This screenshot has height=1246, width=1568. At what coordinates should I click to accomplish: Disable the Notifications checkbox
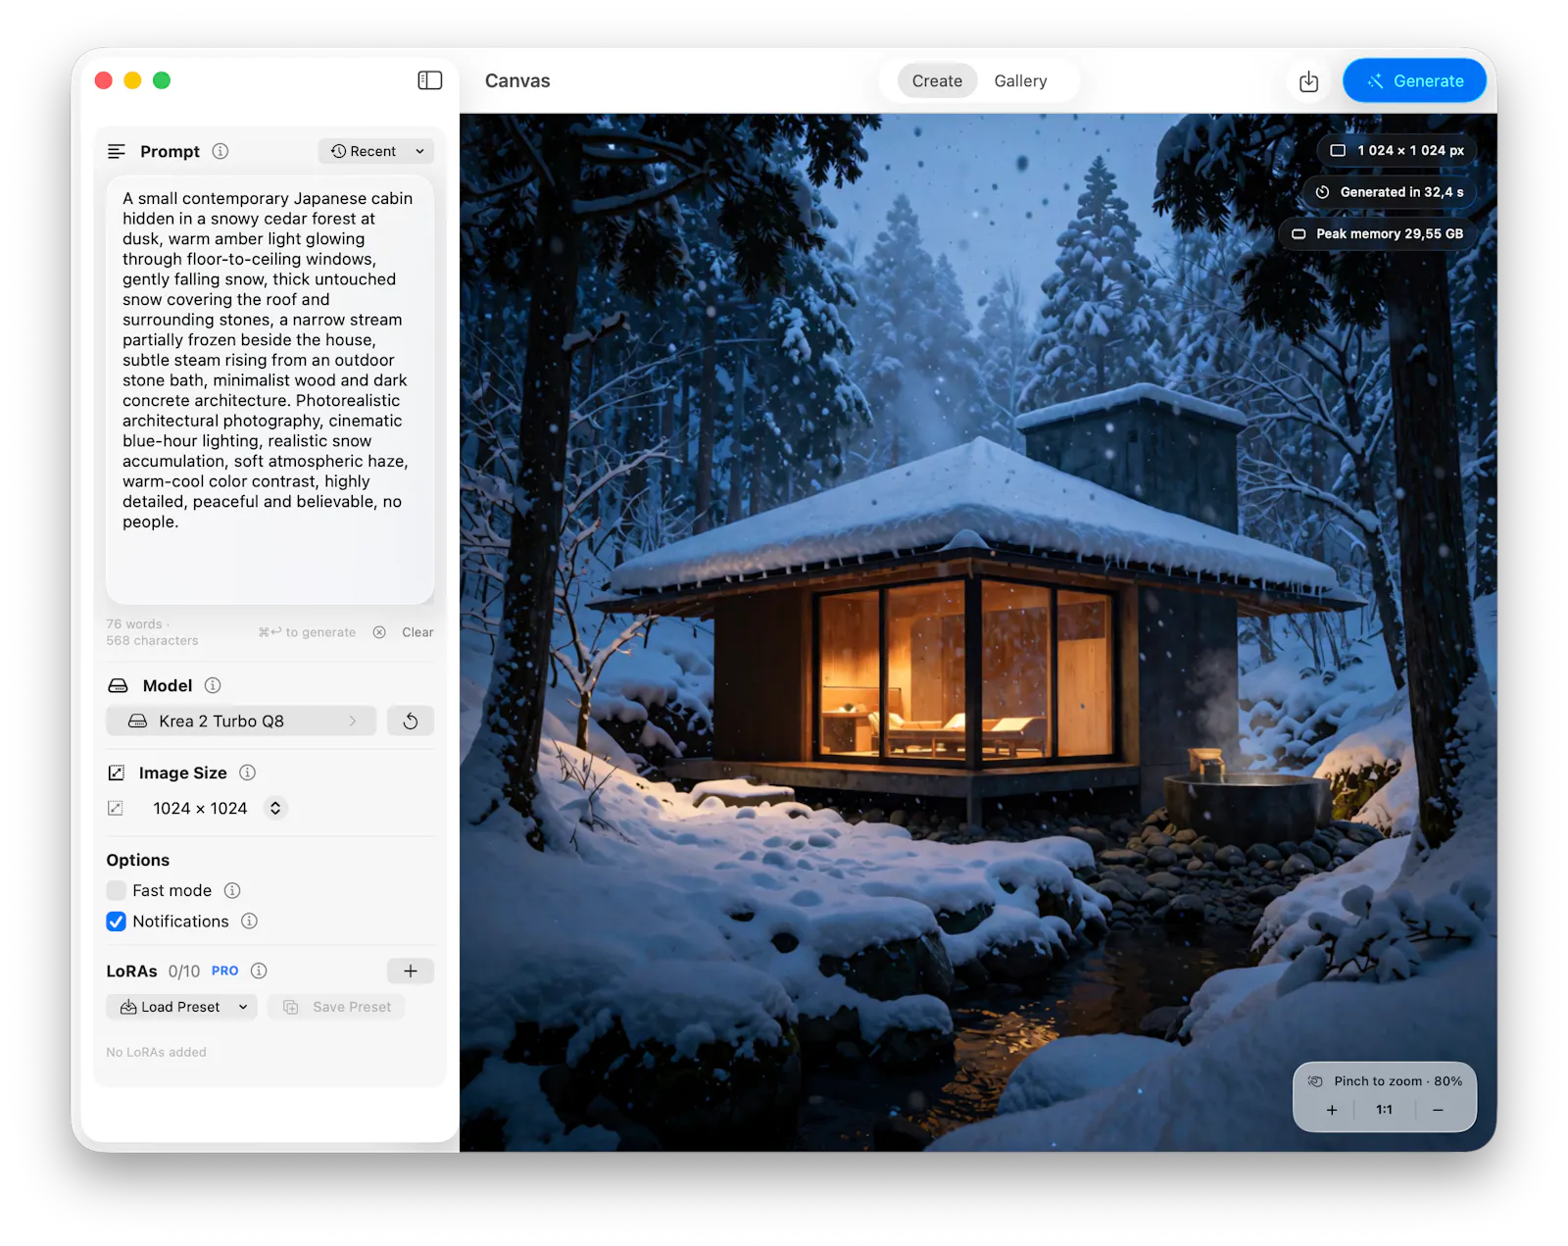point(116,922)
